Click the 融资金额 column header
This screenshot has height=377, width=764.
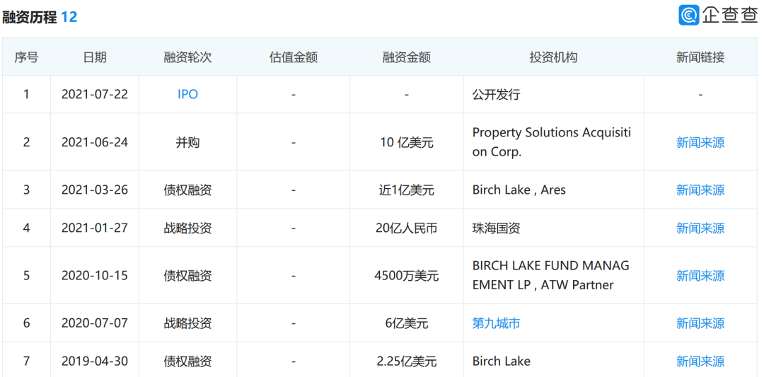pyautogui.click(x=406, y=57)
